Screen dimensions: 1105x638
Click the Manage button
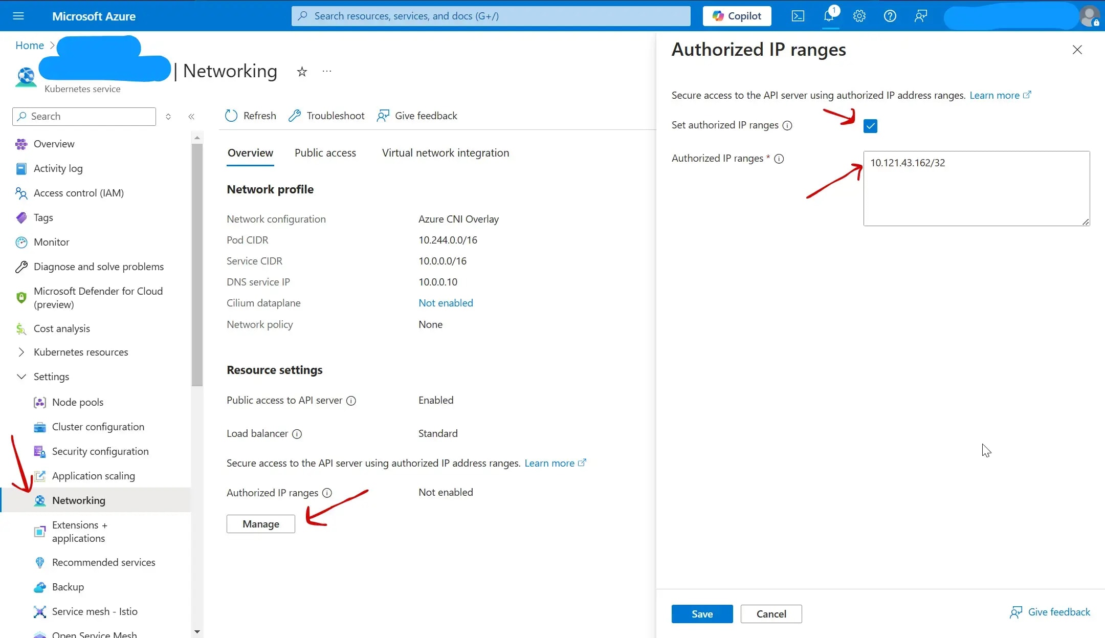[x=261, y=524]
